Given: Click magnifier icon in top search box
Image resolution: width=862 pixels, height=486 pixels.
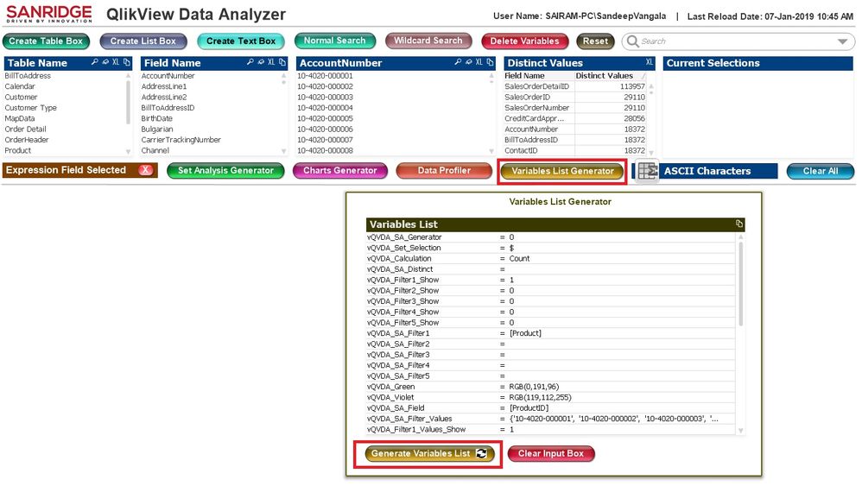Looking at the screenshot, I should click(x=633, y=41).
